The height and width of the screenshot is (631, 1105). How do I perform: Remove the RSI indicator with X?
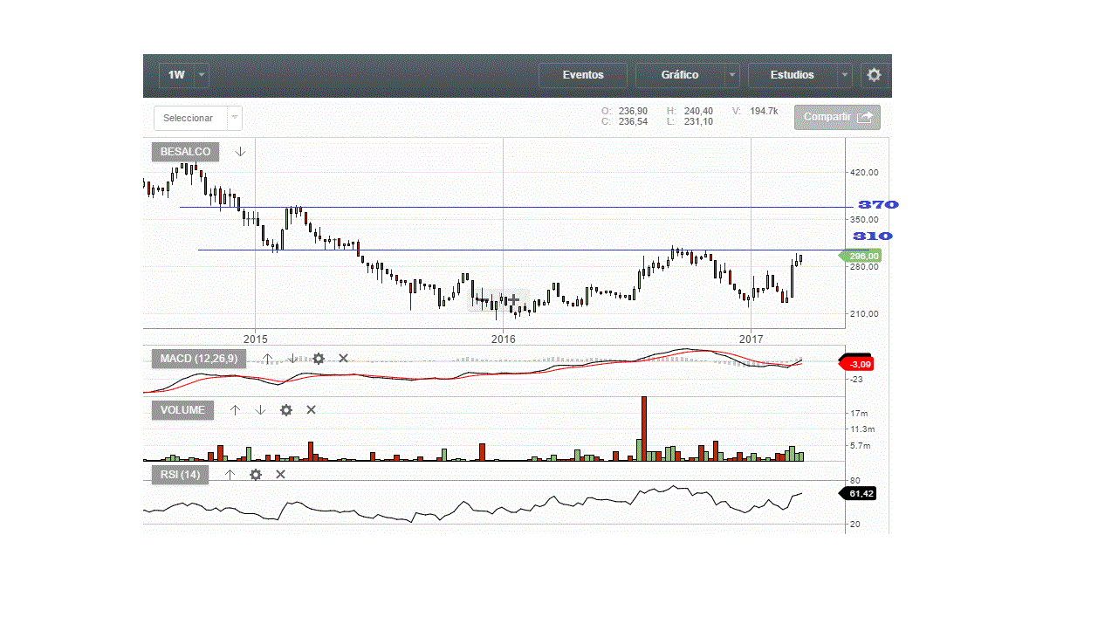pos(280,475)
